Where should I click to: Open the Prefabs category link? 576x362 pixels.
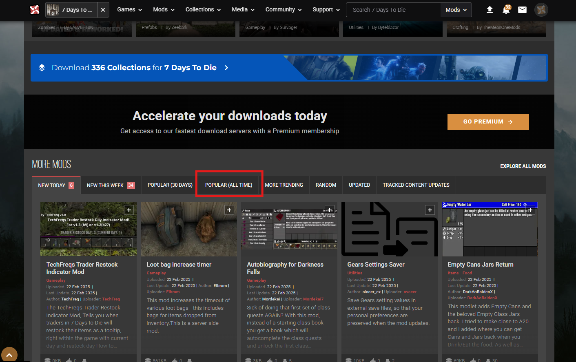tap(149, 28)
